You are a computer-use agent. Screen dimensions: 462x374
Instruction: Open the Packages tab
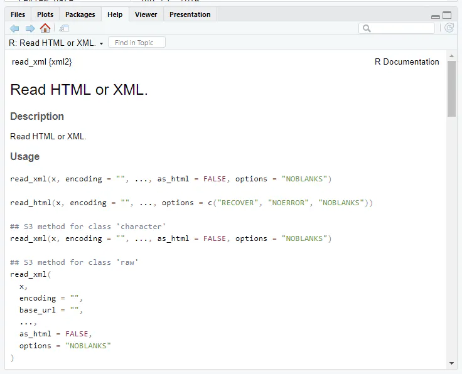coord(80,14)
